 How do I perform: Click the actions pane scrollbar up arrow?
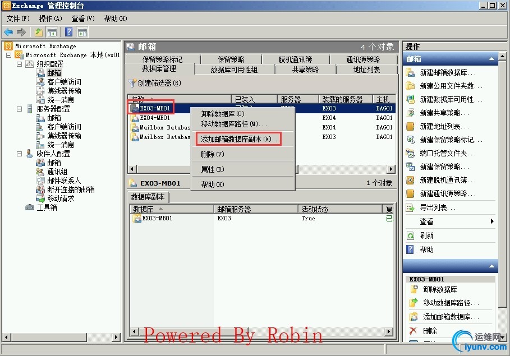point(503,56)
